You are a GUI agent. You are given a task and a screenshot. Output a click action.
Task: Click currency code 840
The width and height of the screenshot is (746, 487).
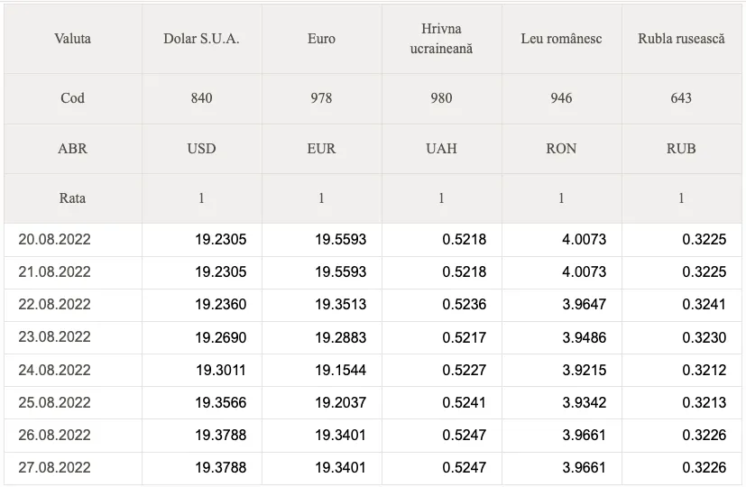click(201, 98)
